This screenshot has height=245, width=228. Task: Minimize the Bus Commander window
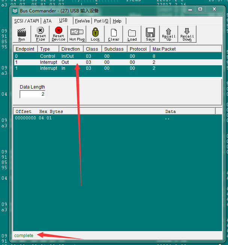point(190,9)
